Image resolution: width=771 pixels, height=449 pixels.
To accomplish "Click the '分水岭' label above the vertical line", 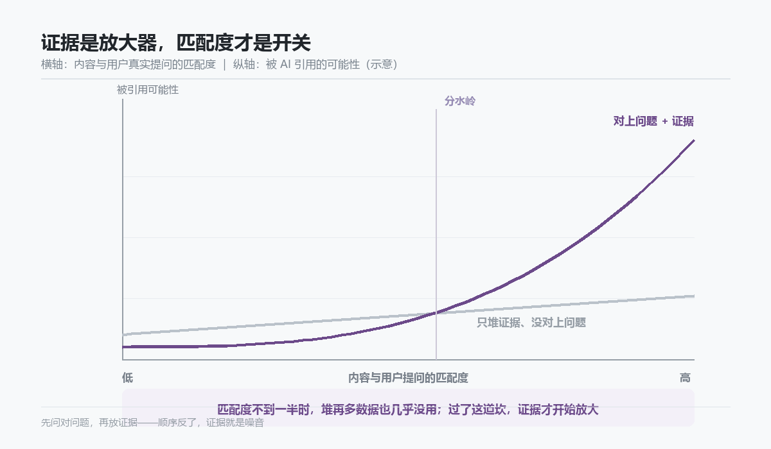I will coord(460,101).
